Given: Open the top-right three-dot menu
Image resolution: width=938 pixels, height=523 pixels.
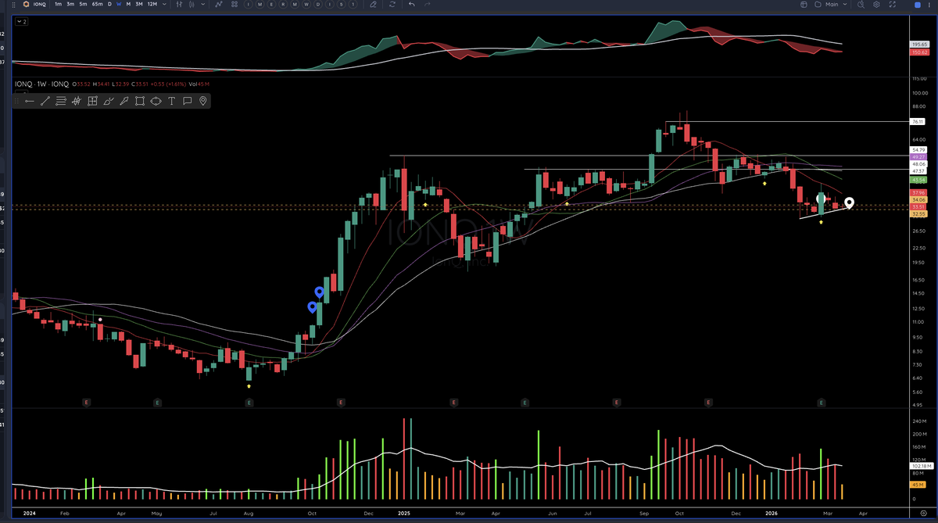Looking at the screenshot, I should point(929,5).
